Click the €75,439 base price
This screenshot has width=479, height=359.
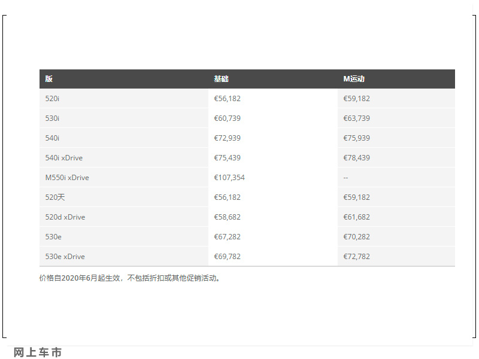pos(228,158)
